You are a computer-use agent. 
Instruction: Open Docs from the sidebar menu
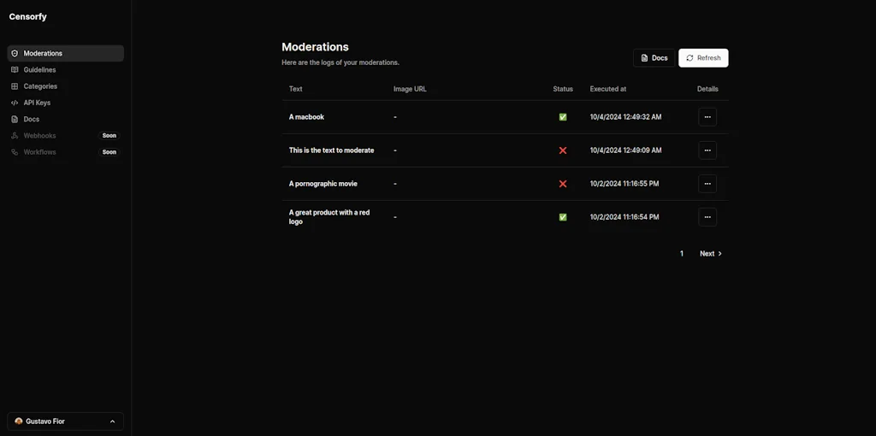[65, 120]
